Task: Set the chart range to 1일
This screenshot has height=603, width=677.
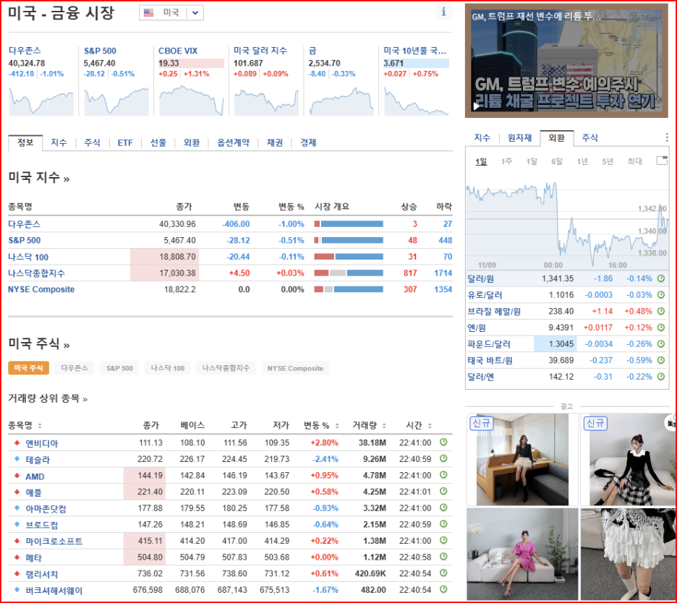Action: click(481, 161)
